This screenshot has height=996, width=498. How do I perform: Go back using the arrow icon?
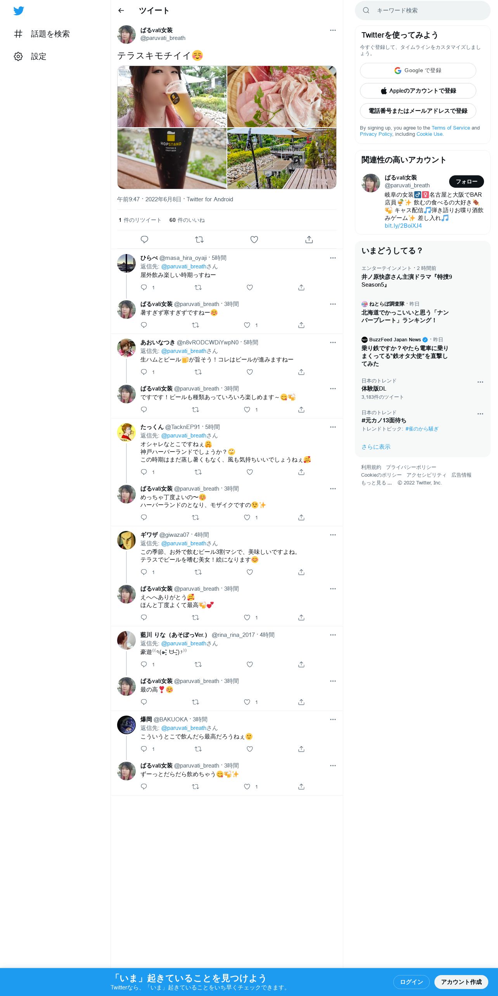tap(121, 10)
